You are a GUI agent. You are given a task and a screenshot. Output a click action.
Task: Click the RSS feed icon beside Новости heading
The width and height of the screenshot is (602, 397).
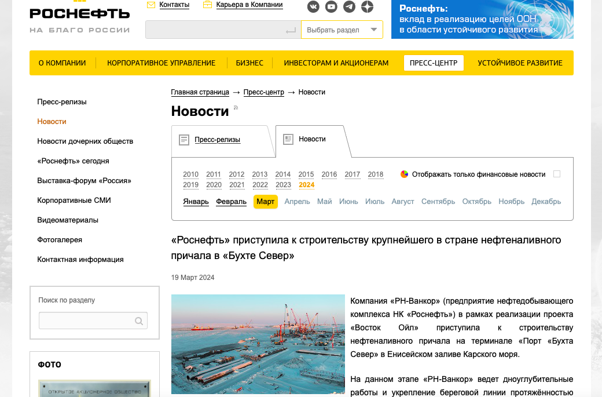pyautogui.click(x=236, y=108)
